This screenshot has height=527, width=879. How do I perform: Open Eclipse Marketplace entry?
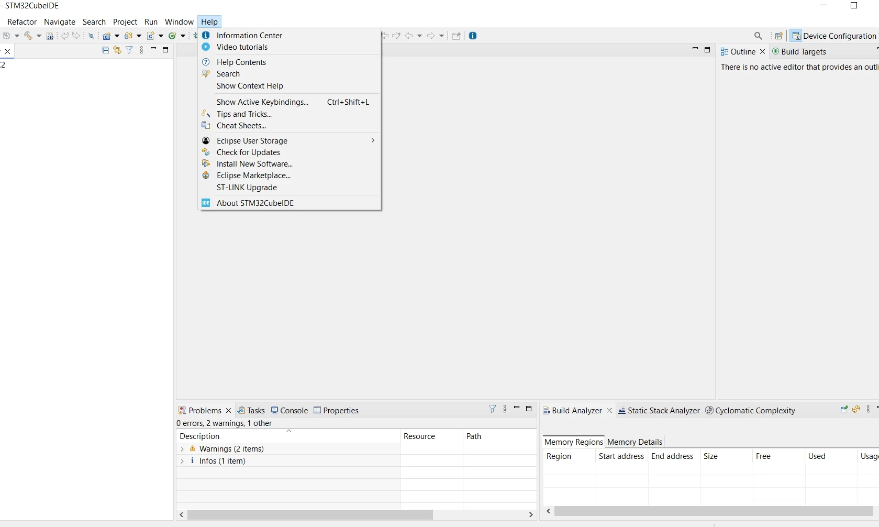pyautogui.click(x=290, y=175)
